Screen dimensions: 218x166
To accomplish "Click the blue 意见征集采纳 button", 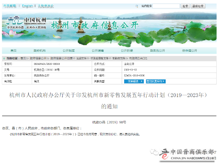I will (156, 81).
